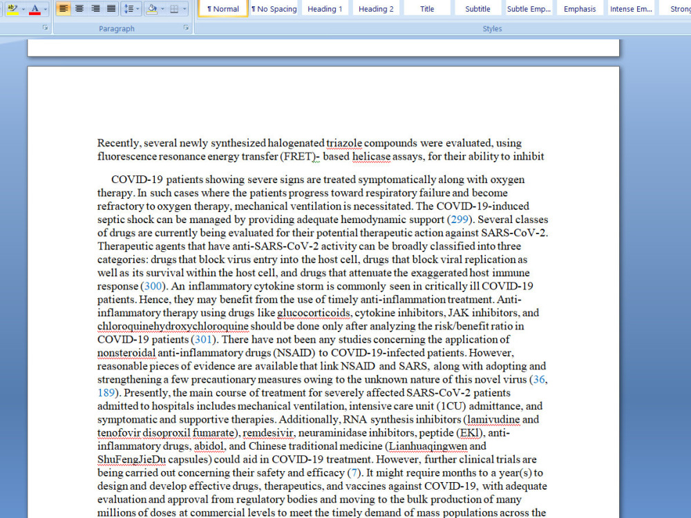This screenshot has height=518, width=691.
Task: Open citation link 189
Action: pyautogui.click(x=106, y=392)
